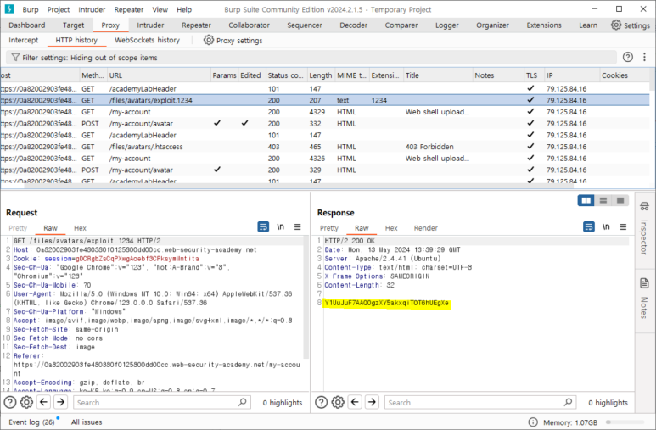Click the Request search magnifier icon
The image size is (656, 430).
242,402
